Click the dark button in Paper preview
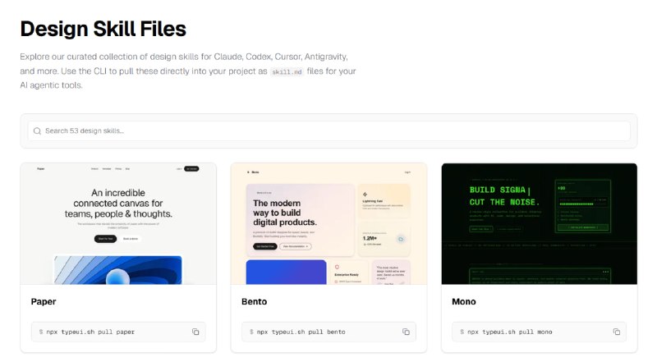 tap(104, 238)
